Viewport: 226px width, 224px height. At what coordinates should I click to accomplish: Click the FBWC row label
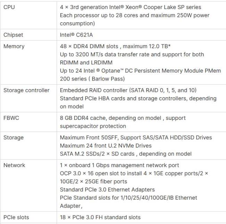click(11, 118)
